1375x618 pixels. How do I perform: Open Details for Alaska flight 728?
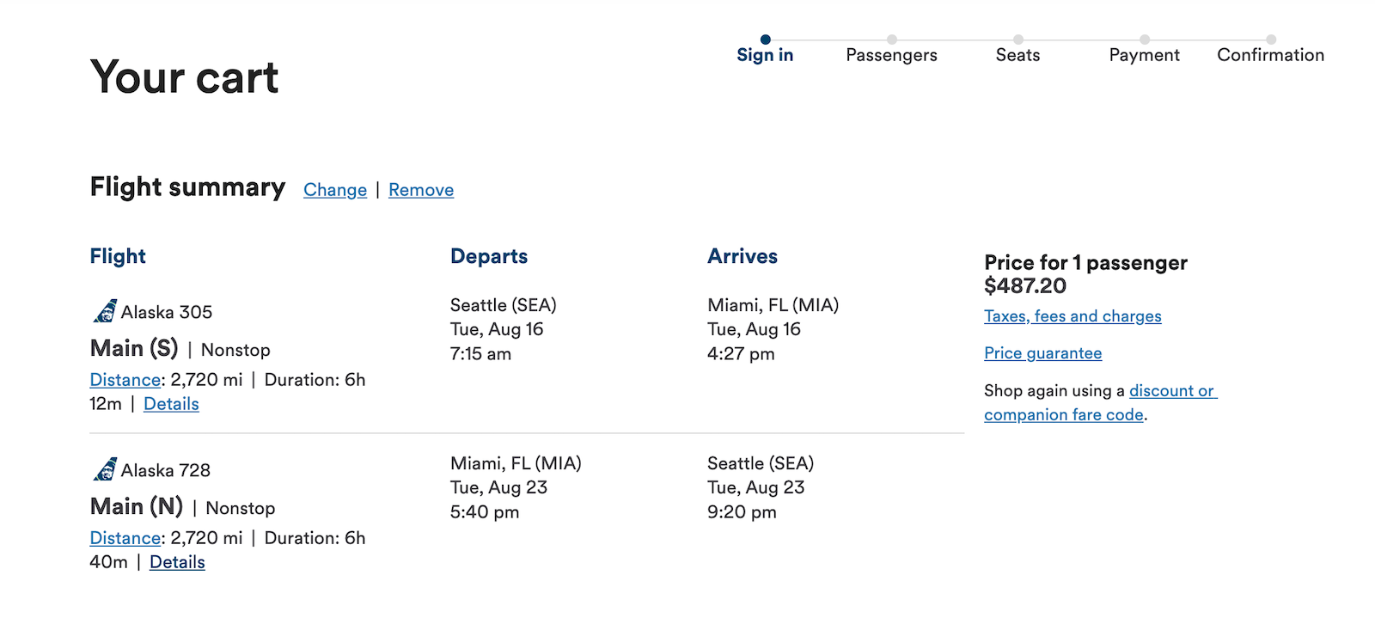(177, 561)
